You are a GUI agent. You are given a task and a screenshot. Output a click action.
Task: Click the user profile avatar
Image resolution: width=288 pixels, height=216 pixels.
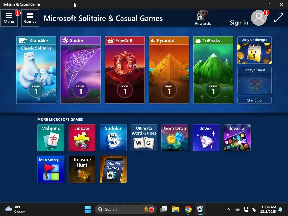[259, 18]
